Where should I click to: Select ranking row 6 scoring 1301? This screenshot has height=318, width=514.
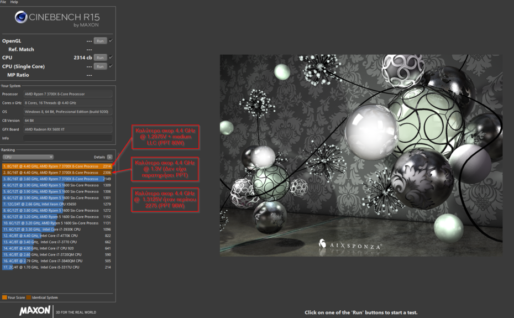click(x=57, y=198)
